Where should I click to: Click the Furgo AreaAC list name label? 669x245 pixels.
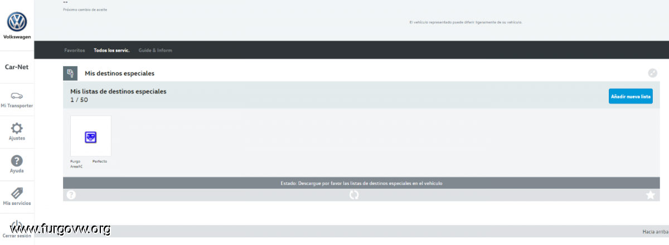point(76,164)
